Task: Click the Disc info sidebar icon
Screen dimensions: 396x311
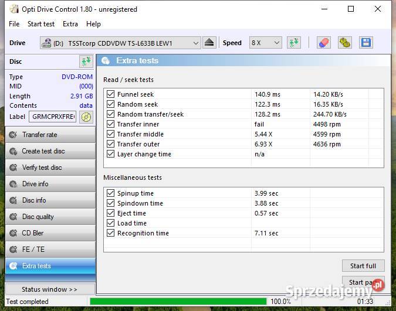Action: [13, 200]
